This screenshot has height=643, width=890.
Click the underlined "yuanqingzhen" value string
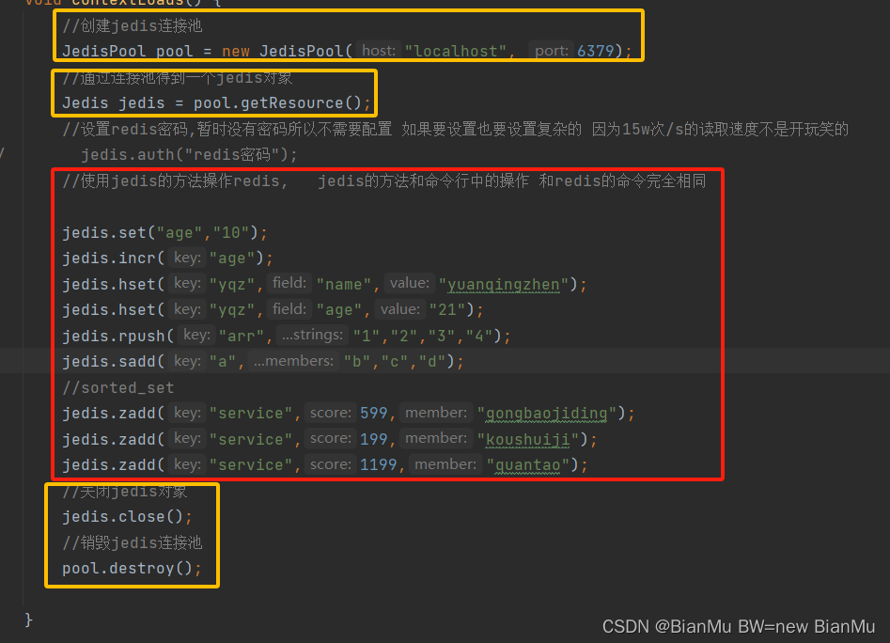coord(509,283)
